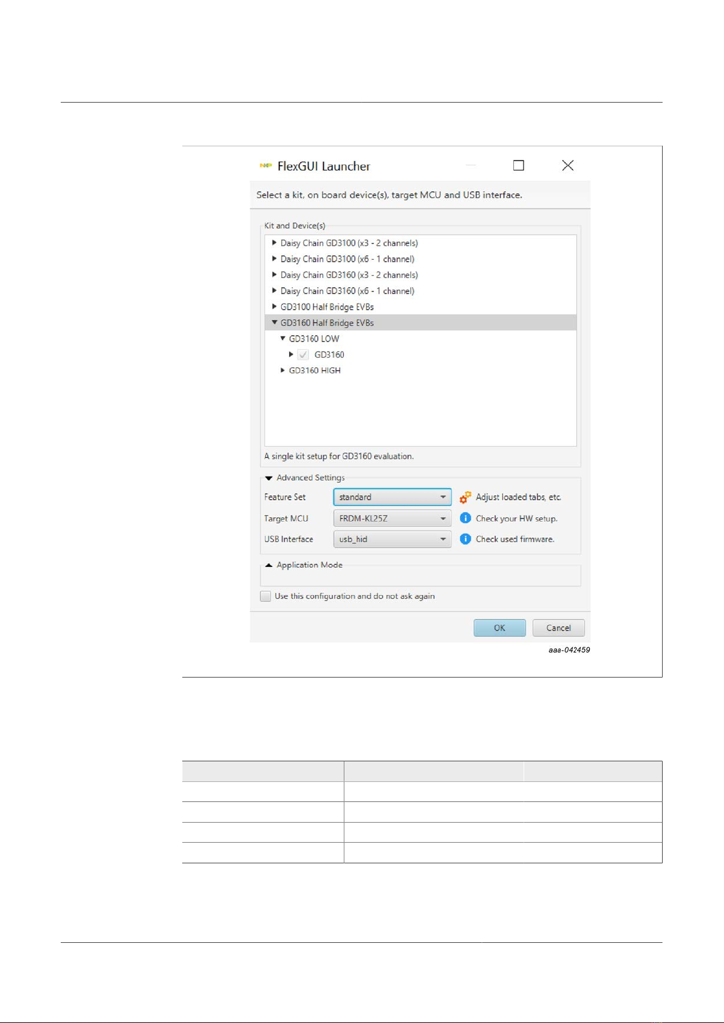The image size is (724, 1023).
Task: Select the 'GD3160 HIGH' tree item
Action: click(315, 370)
